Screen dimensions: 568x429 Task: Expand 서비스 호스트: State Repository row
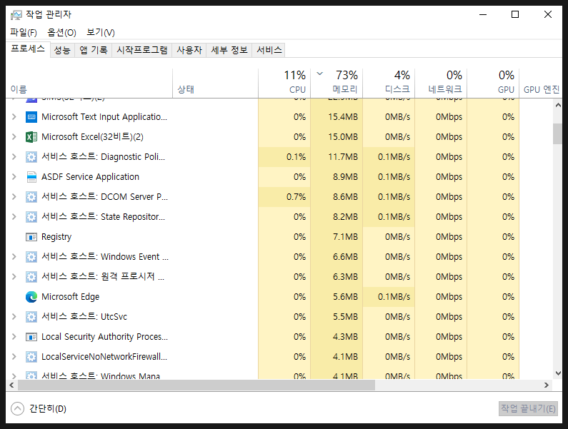tap(14, 216)
